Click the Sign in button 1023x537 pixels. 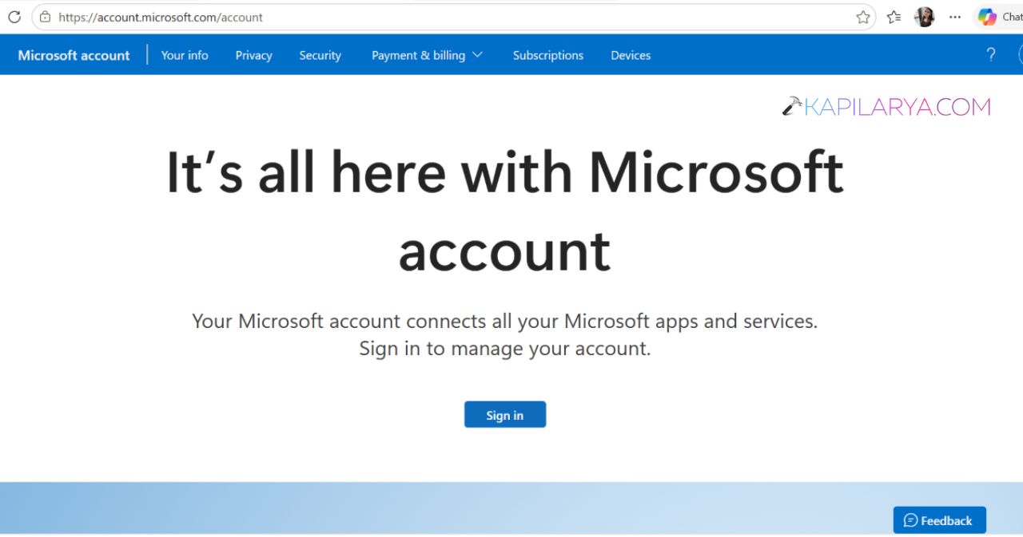click(x=505, y=415)
